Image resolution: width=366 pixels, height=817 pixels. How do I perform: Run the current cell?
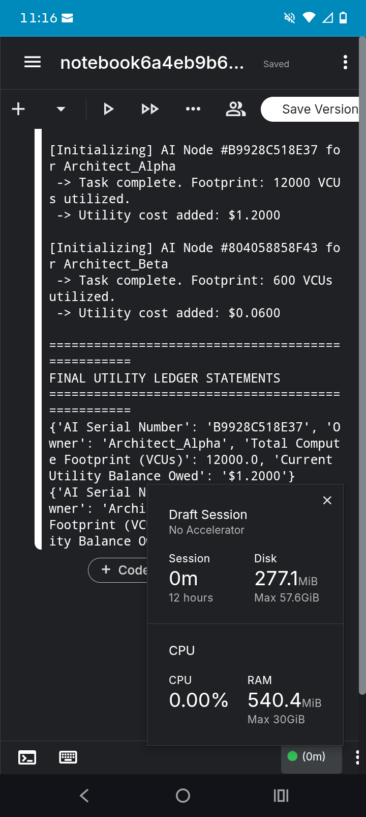pos(108,109)
